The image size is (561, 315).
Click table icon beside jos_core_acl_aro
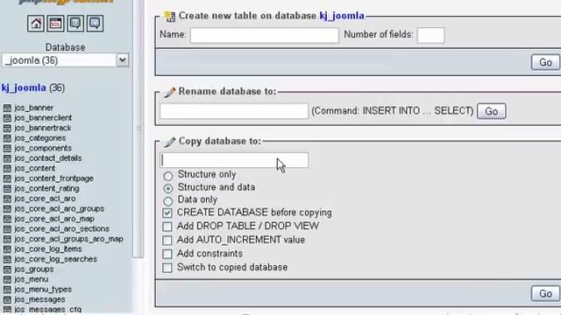tap(7, 199)
